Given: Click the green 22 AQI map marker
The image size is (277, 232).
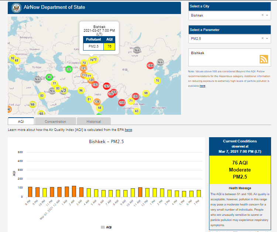Looking at the screenshot, I should click(x=69, y=69).
